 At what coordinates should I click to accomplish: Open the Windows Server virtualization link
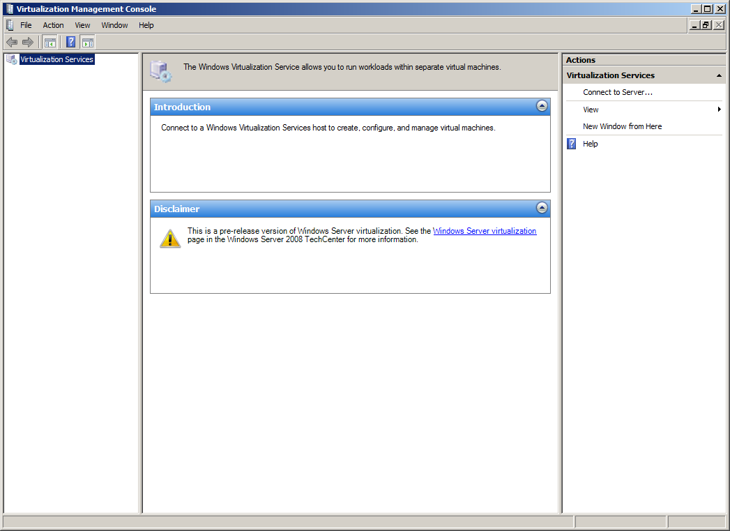coord(485,230)
